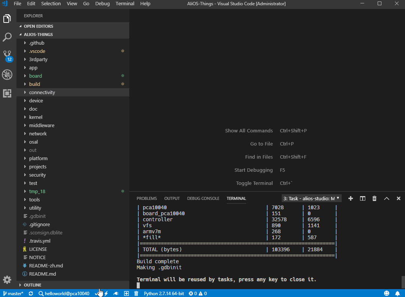
Task: Click the trash clean icon in status bar
Action: 136,293
